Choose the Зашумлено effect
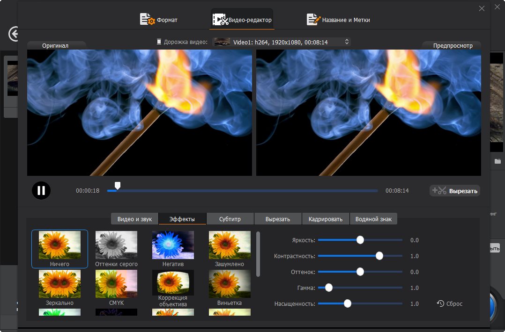The width and height of the screenshot is (505, 332). click(x=230, y=245)
